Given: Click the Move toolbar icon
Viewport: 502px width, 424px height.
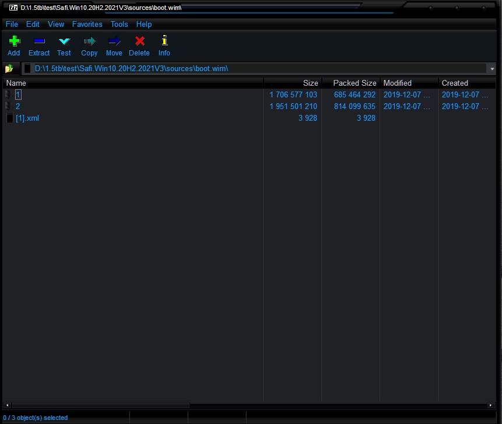Looking at the screenshot, I should pyautogui.click(x=114, y=41).
